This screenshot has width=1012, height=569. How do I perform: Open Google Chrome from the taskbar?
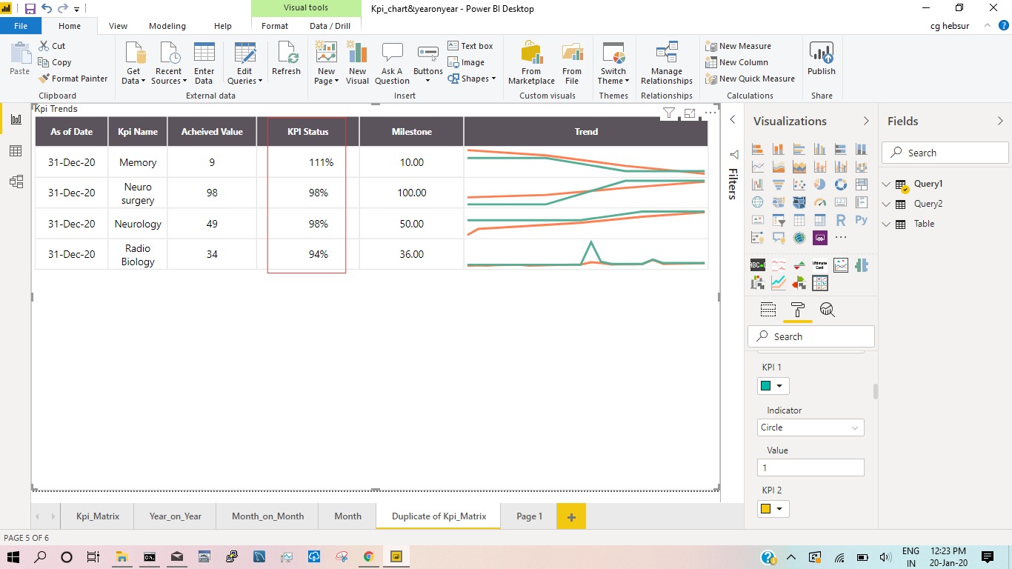[369, 556]
